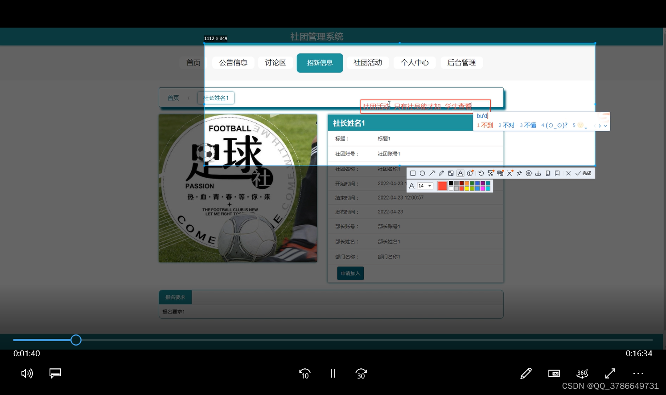The width and height of the screenshot is (666, 395).
Task: Click the 完成 finish button
Action: tap(583, 173)
